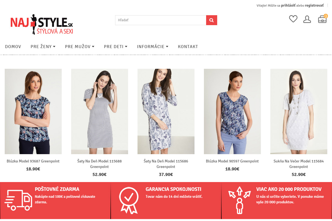Open Sukňa Na Večer Model 115684 photo
The width and height of the screenshot is (332, 221).
[299, 111]
